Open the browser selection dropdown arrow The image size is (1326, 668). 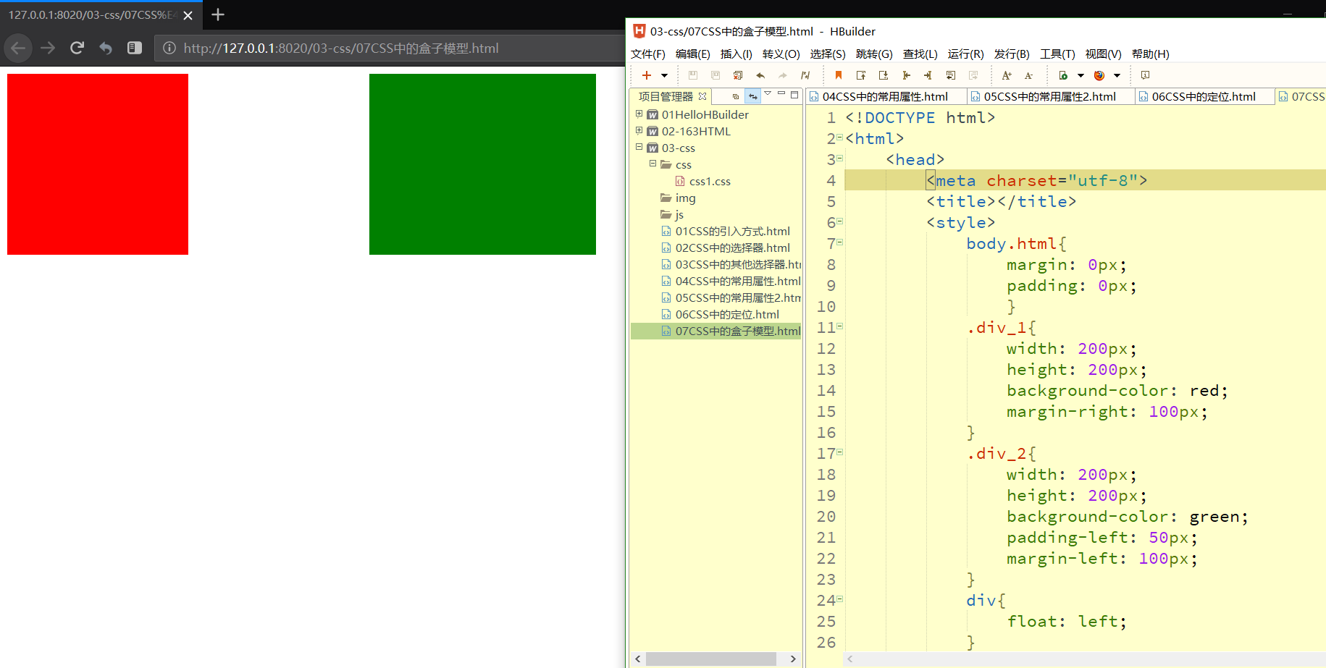[1117, 75]
